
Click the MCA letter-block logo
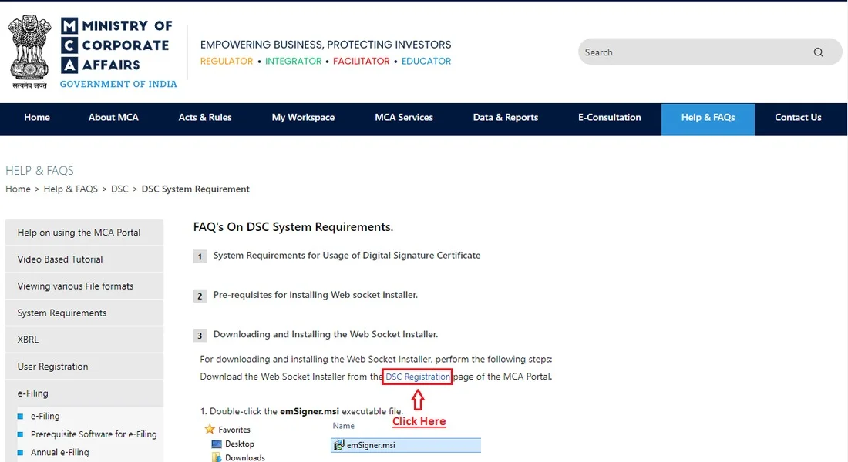click(x=69, y=45)
